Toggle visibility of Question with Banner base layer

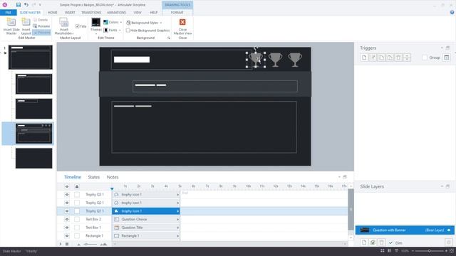coord(449,230)
